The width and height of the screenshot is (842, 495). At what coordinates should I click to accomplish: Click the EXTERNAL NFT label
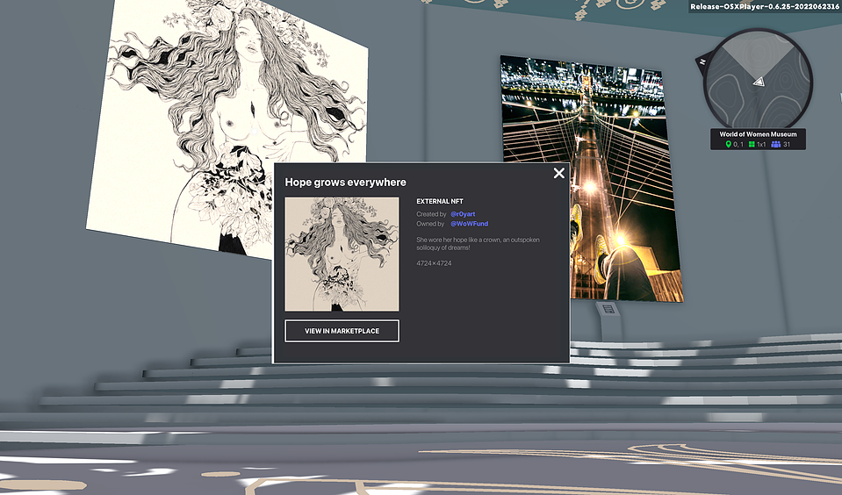[x=440, y=201]
